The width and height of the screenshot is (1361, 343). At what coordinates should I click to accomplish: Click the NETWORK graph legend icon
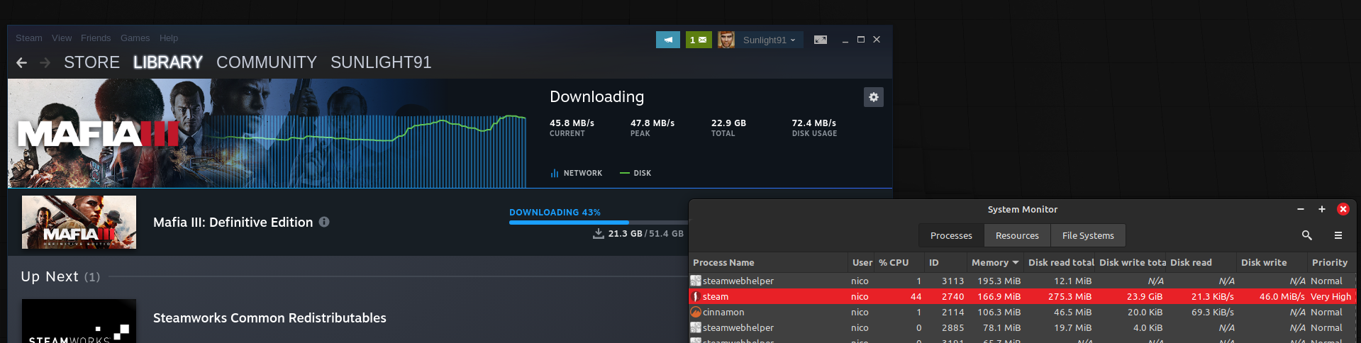(x=555, y=173)
